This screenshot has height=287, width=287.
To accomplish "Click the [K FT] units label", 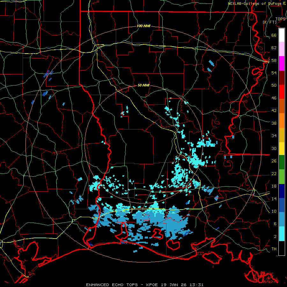I will point(269,22).
